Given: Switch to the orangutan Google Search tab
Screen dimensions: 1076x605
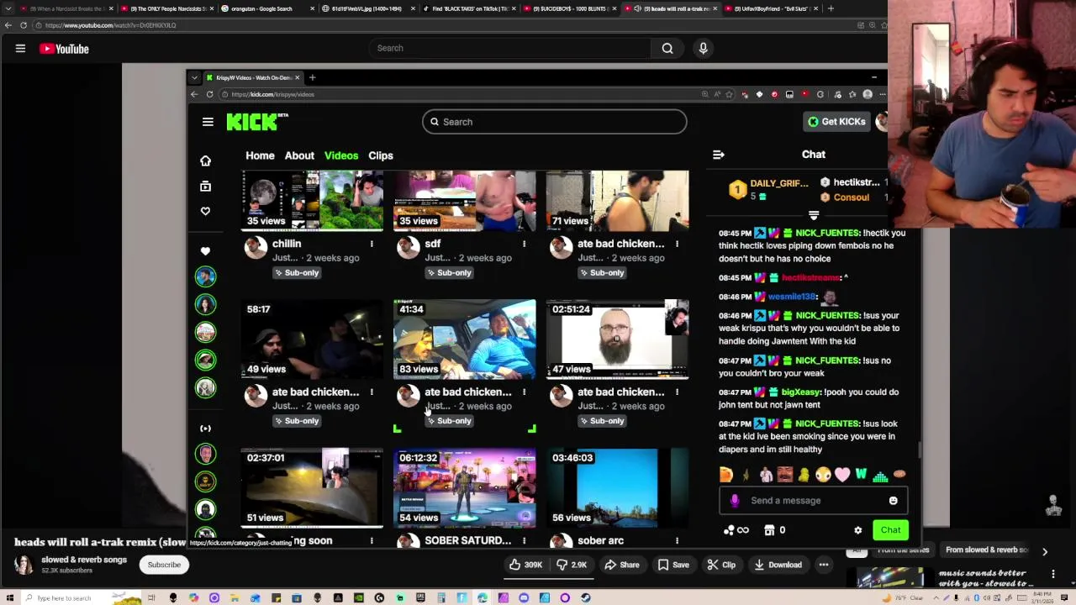Looking at the screenshot, I should click(262, 8).
